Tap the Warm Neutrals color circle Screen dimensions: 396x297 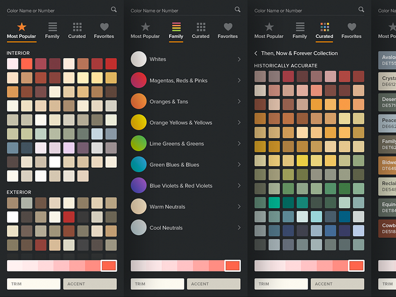(x=138, y=207)
